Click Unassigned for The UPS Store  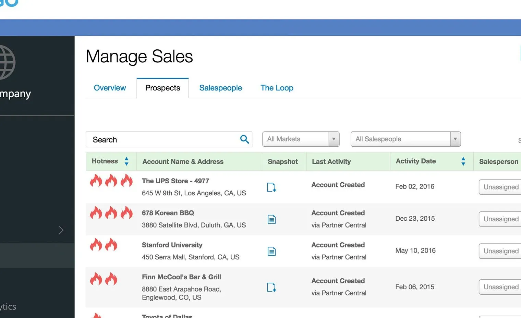pyautogui.click(x=500, y=187)
